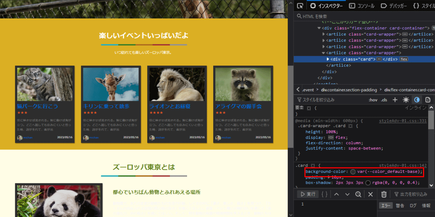Screen dimensions: 435x217
Task: Expand the div class="card" node
Action: coord(328,59)
